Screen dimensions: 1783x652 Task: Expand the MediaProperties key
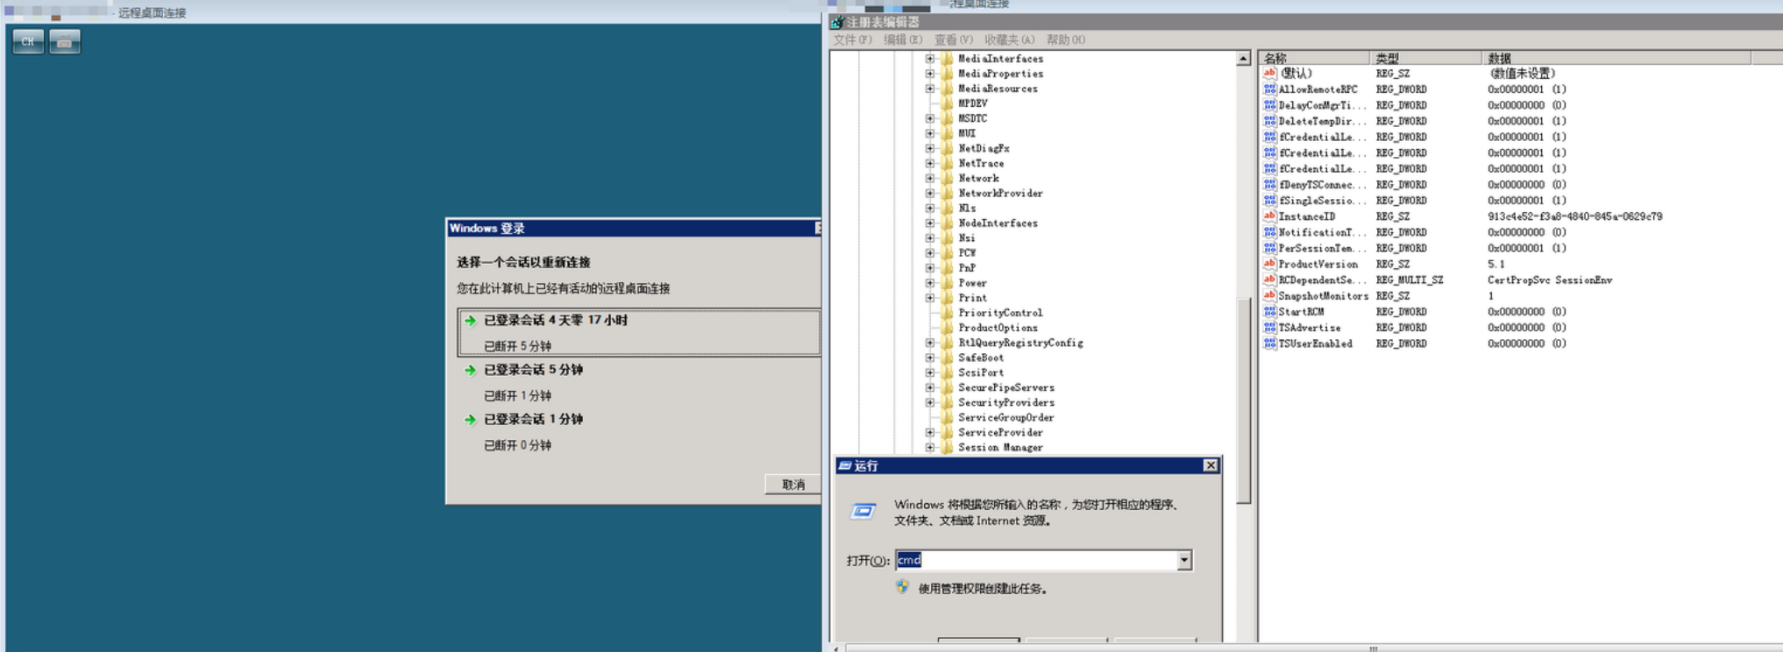(x=930, y=74)
